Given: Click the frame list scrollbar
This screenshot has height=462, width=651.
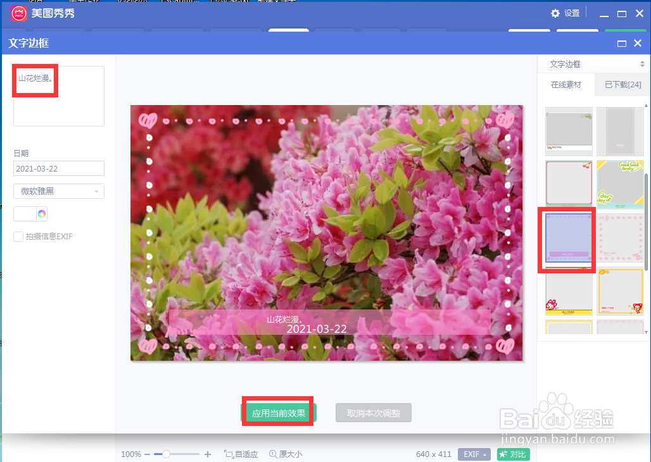Looking at the screenshot, I should pos(646,222).
